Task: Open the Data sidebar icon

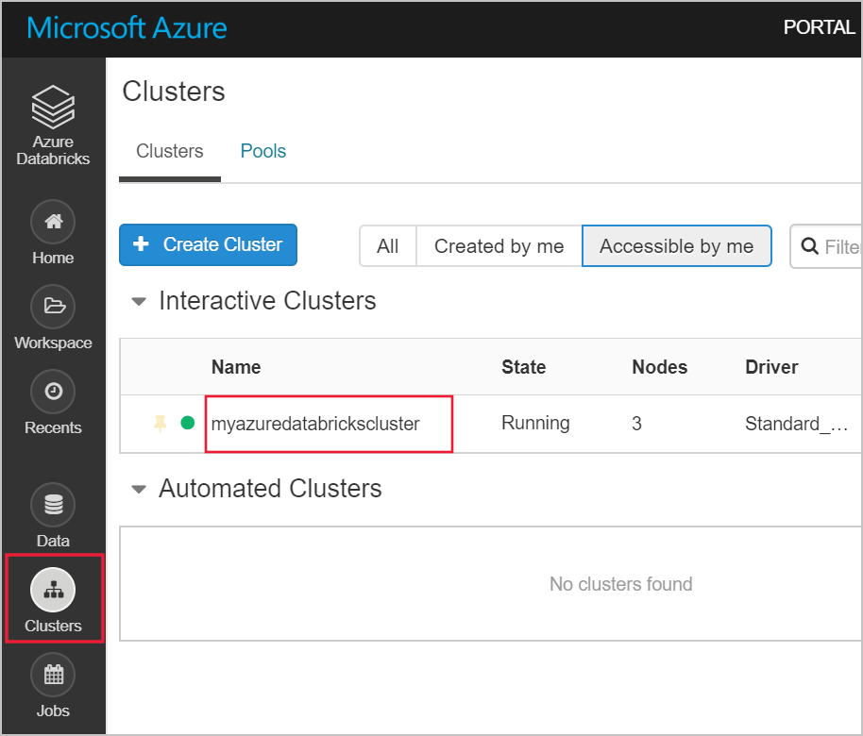Action: [x=53, y=504]
